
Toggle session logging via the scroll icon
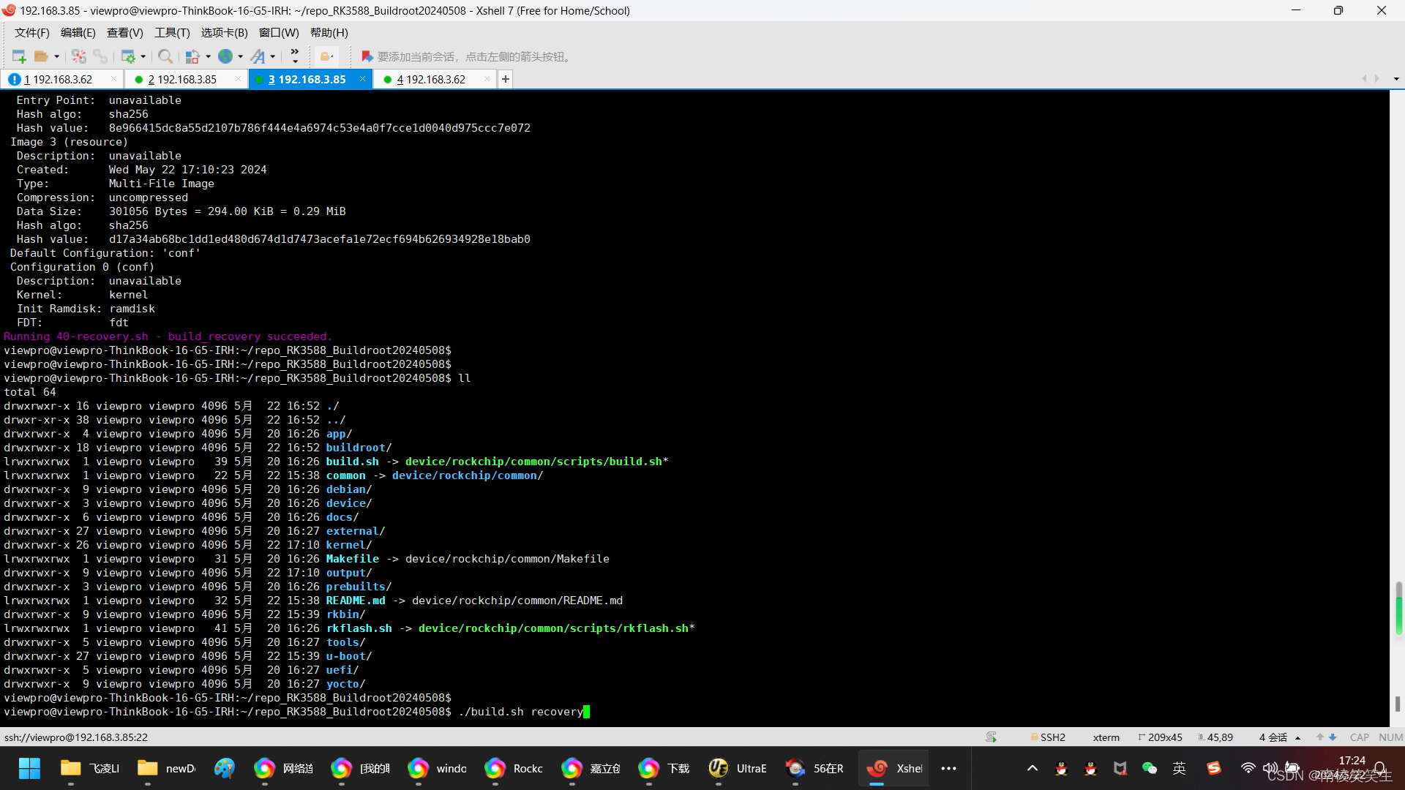coord(990,737)
